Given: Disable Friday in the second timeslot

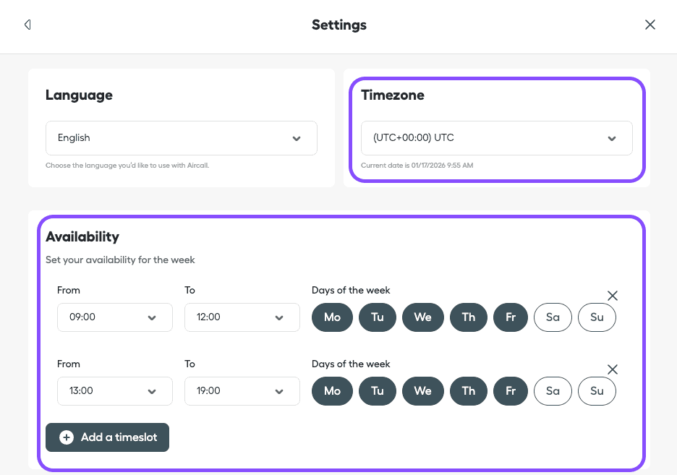Looking at the screenshot, I should tap(511, 390).
